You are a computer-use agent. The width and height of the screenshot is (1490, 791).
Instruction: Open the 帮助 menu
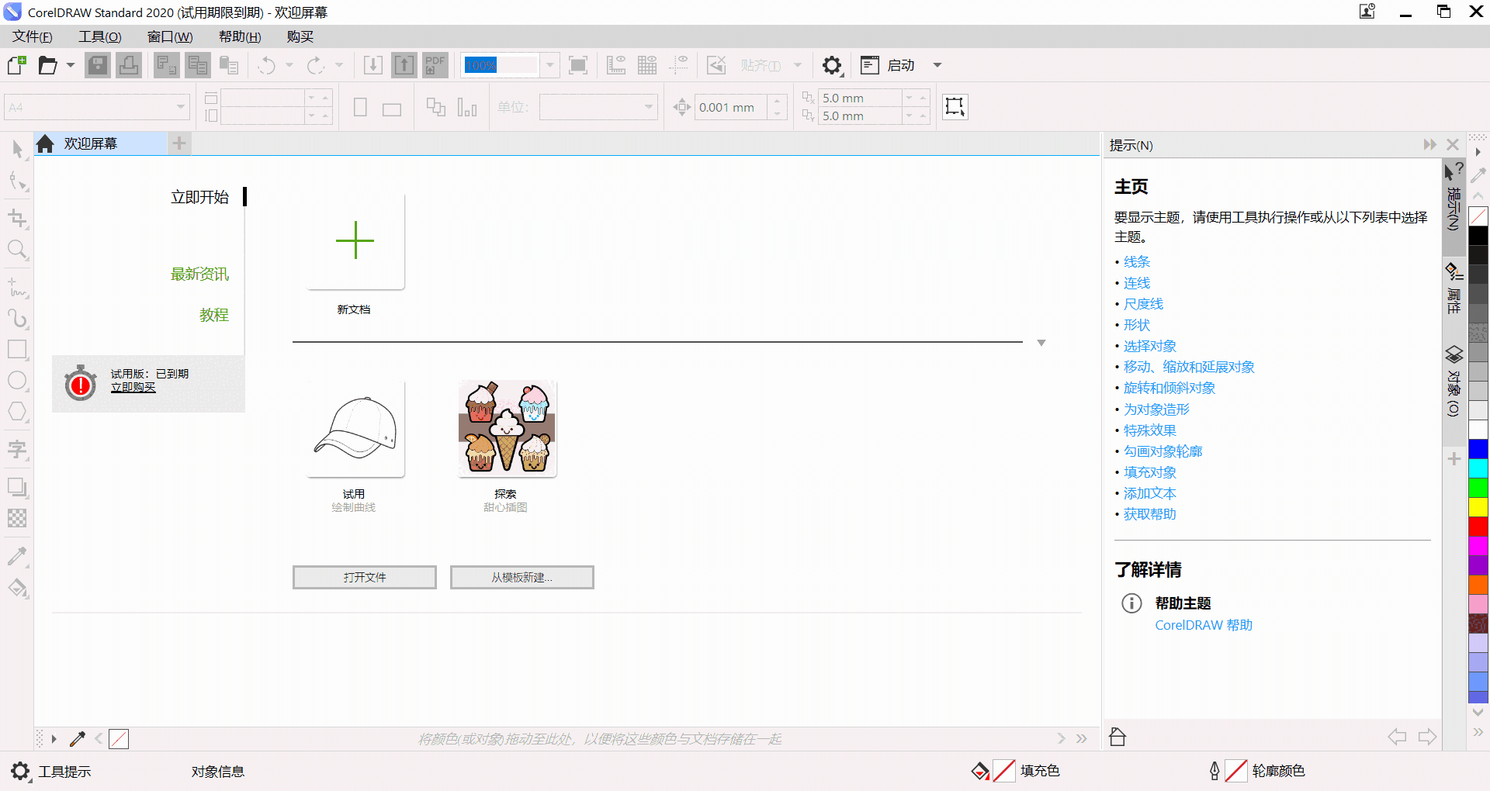click(238, 36)
